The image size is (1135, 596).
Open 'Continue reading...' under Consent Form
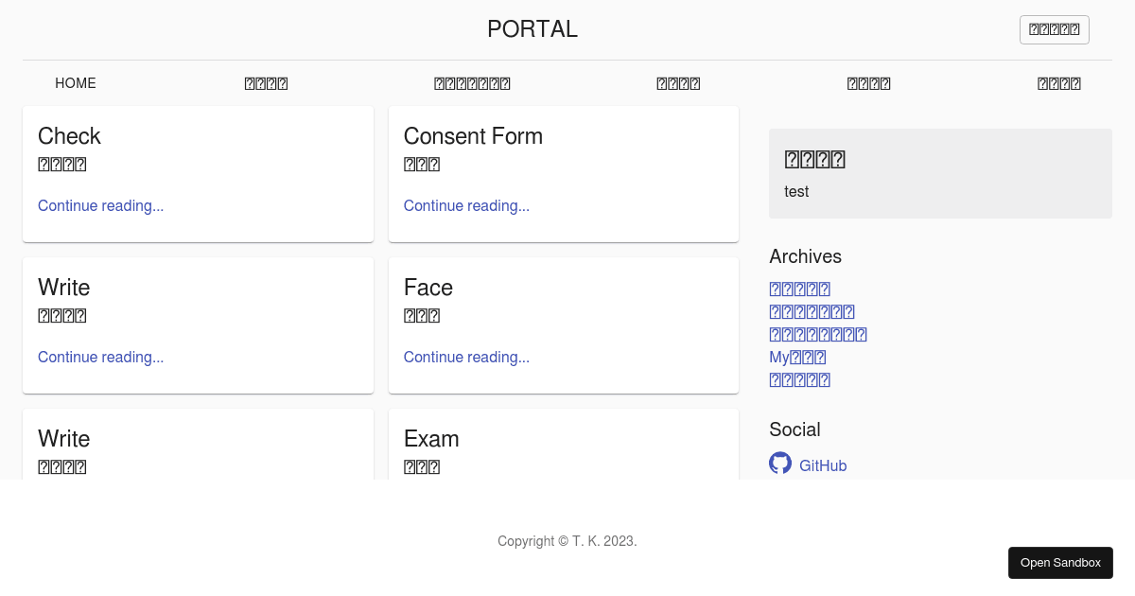466,205
